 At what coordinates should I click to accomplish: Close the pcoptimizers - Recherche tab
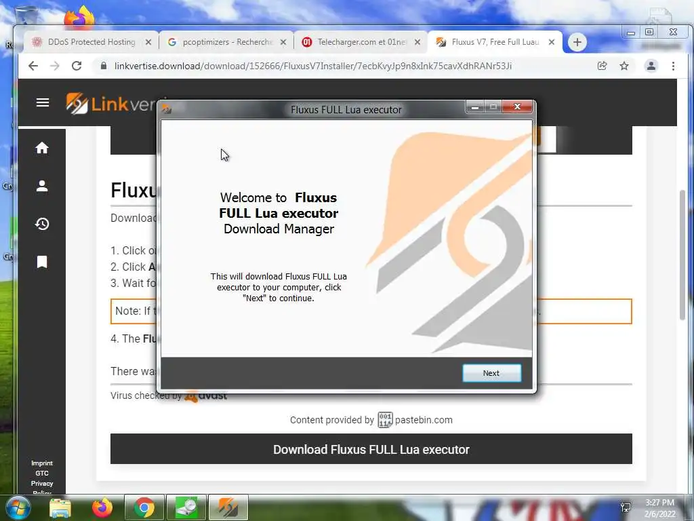(x=283, y=42)
